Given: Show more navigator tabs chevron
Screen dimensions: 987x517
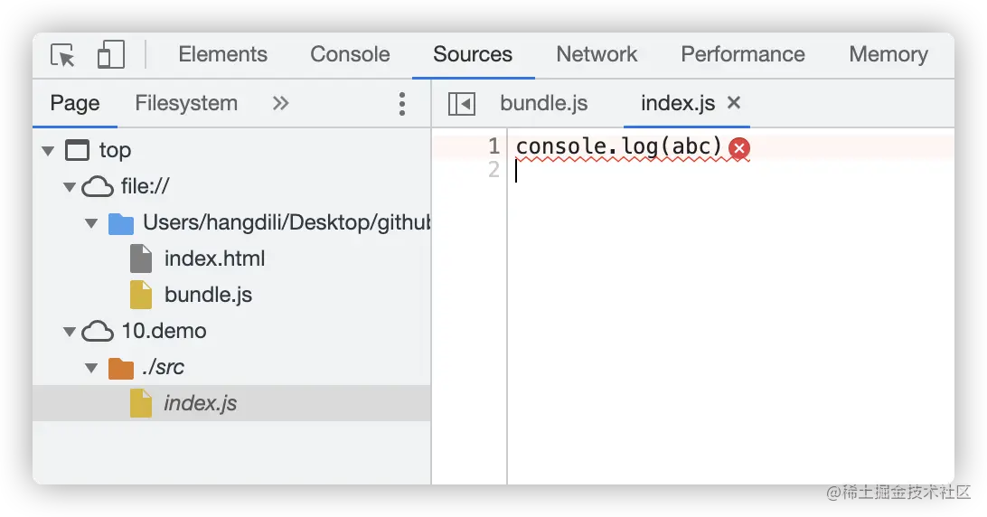Looking at the screenshot, I should tap(281, 103).
